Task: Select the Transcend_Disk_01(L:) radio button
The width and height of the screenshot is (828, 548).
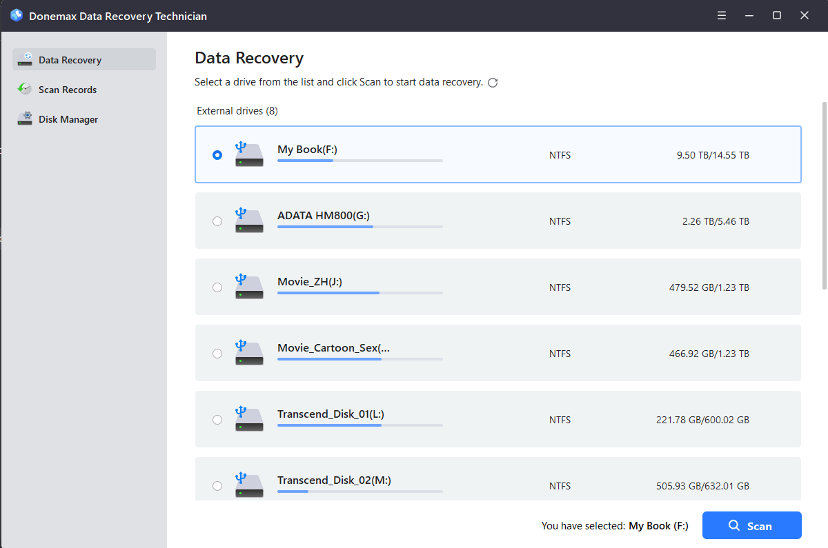Action: 217,420
